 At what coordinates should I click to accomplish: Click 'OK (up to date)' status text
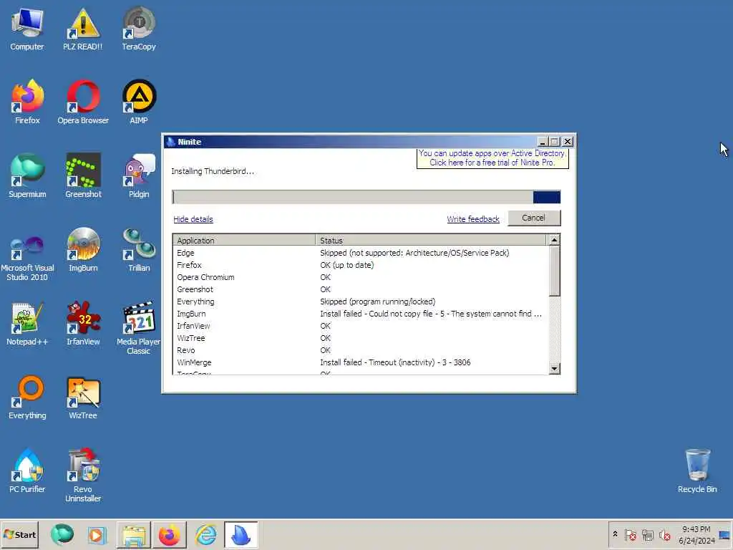[347, 265]
